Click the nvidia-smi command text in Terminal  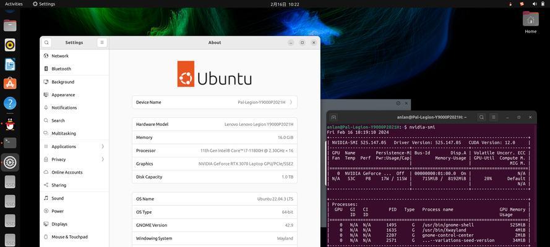422,127
